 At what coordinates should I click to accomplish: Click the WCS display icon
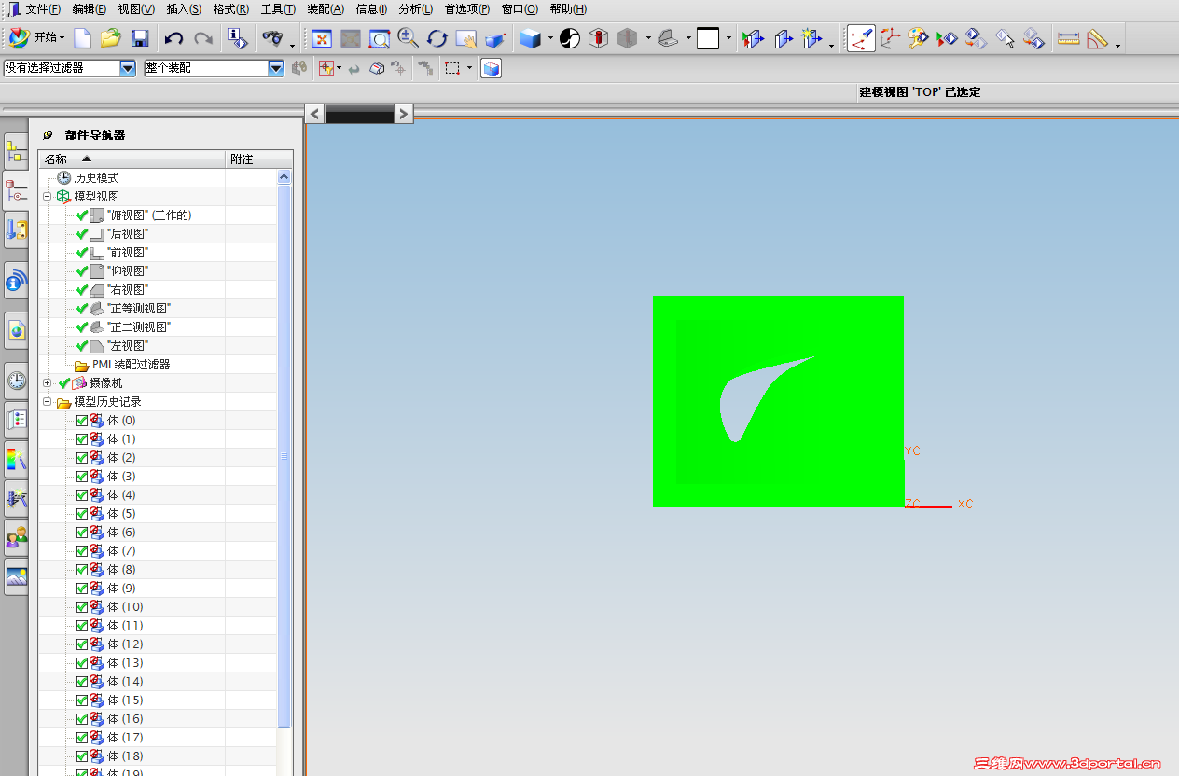point(861,38)
